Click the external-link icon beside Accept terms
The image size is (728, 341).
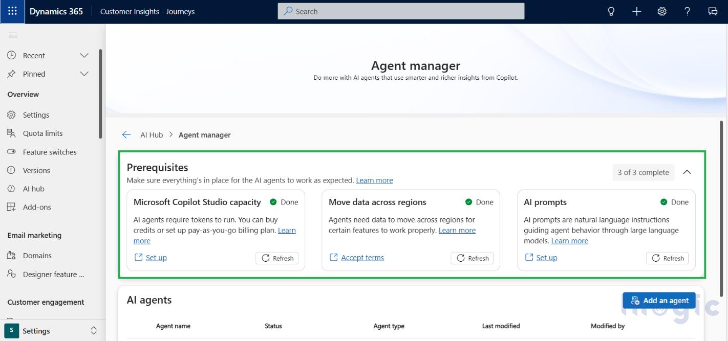click(x=333, y=257)
